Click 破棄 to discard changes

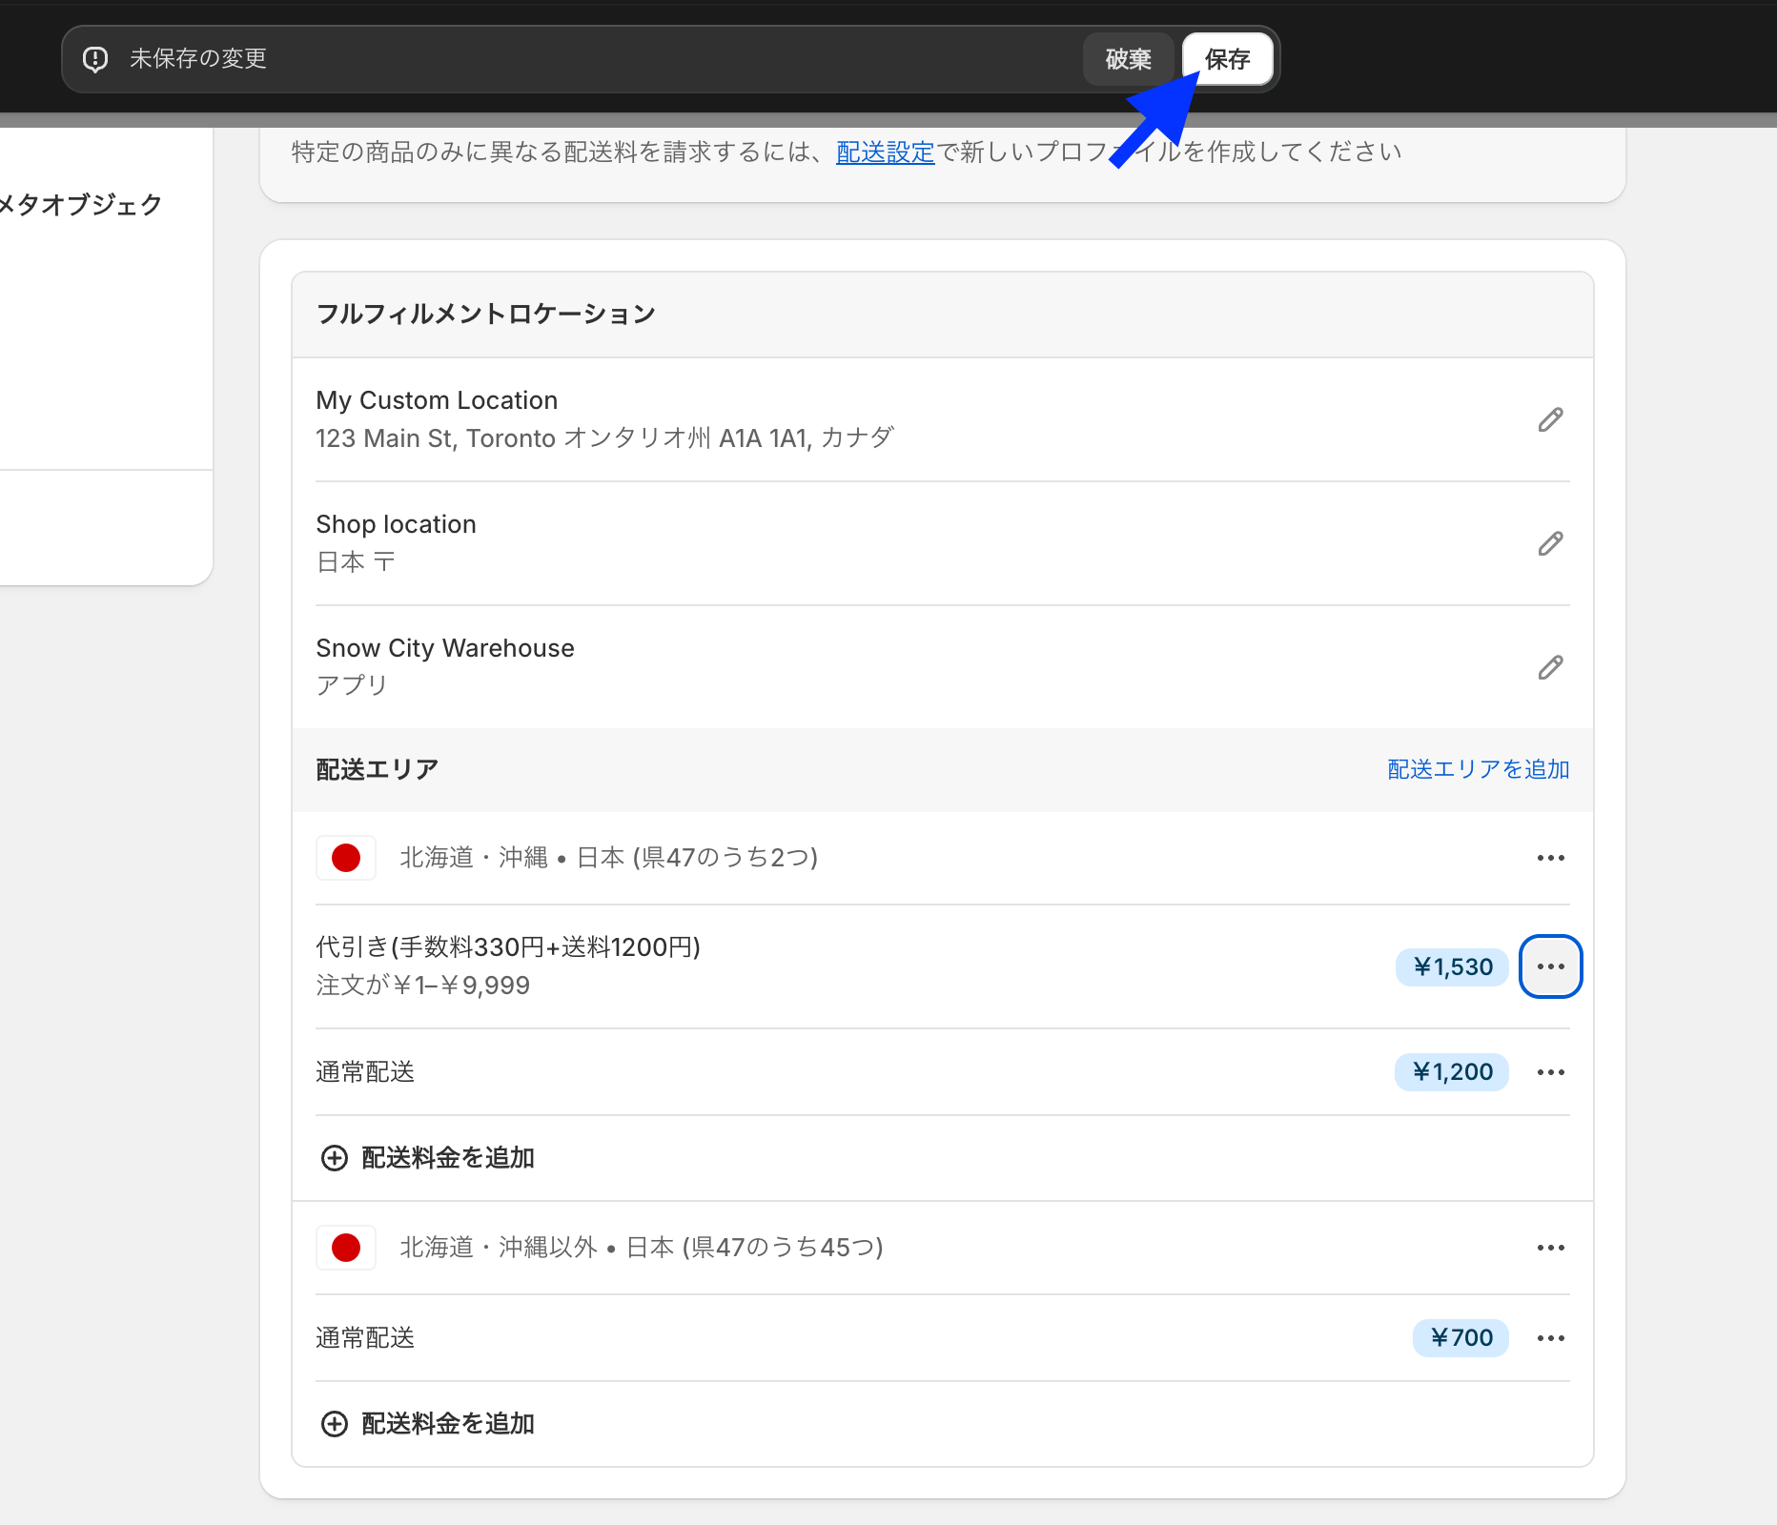(x=1128, y=59)
